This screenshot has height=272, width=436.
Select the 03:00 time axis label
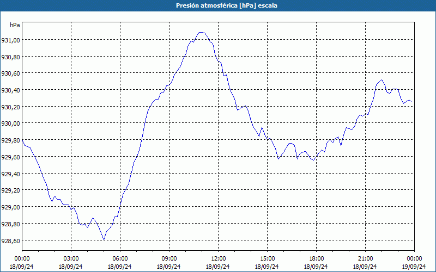[x=71, y=259]
